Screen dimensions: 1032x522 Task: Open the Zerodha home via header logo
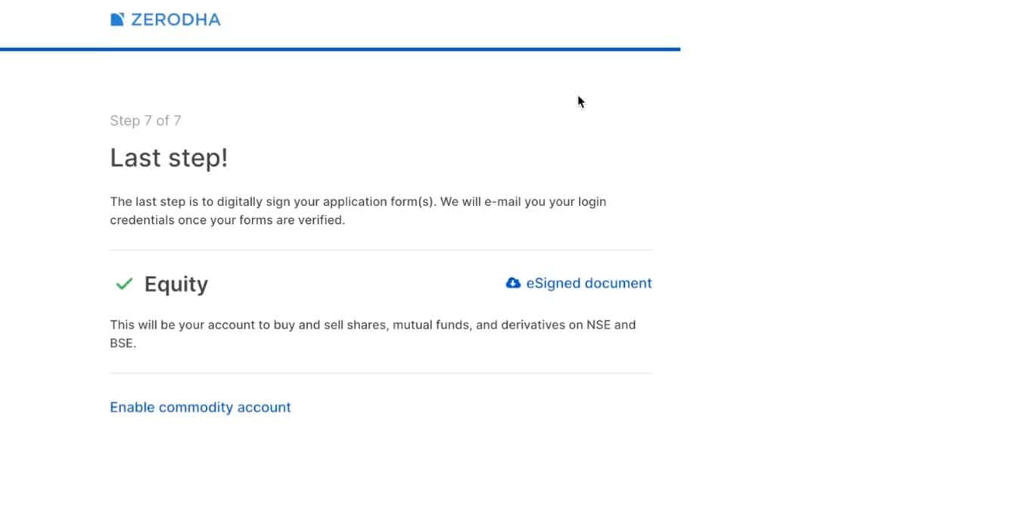click(165, 19)
